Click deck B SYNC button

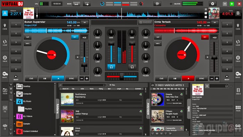tap(202, 79)
